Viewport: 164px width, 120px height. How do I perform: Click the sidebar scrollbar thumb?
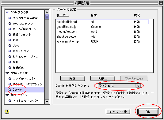(x=47, y=17)
